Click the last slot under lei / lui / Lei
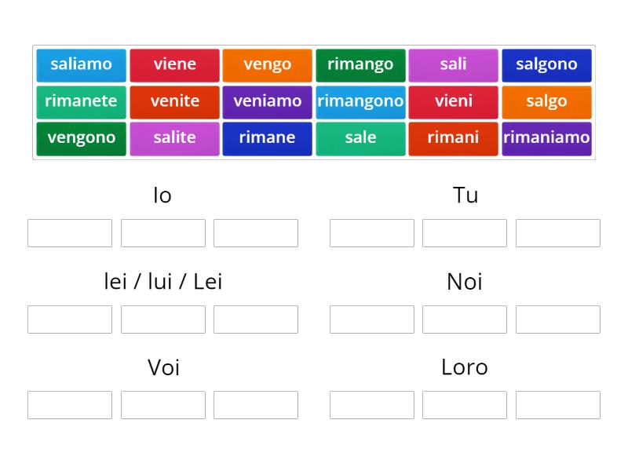 (x=256, y=319)
